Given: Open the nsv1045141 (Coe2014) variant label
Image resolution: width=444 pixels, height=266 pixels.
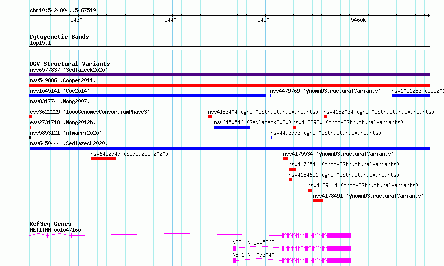Looking at the screenshot, I should click(60, 91).
